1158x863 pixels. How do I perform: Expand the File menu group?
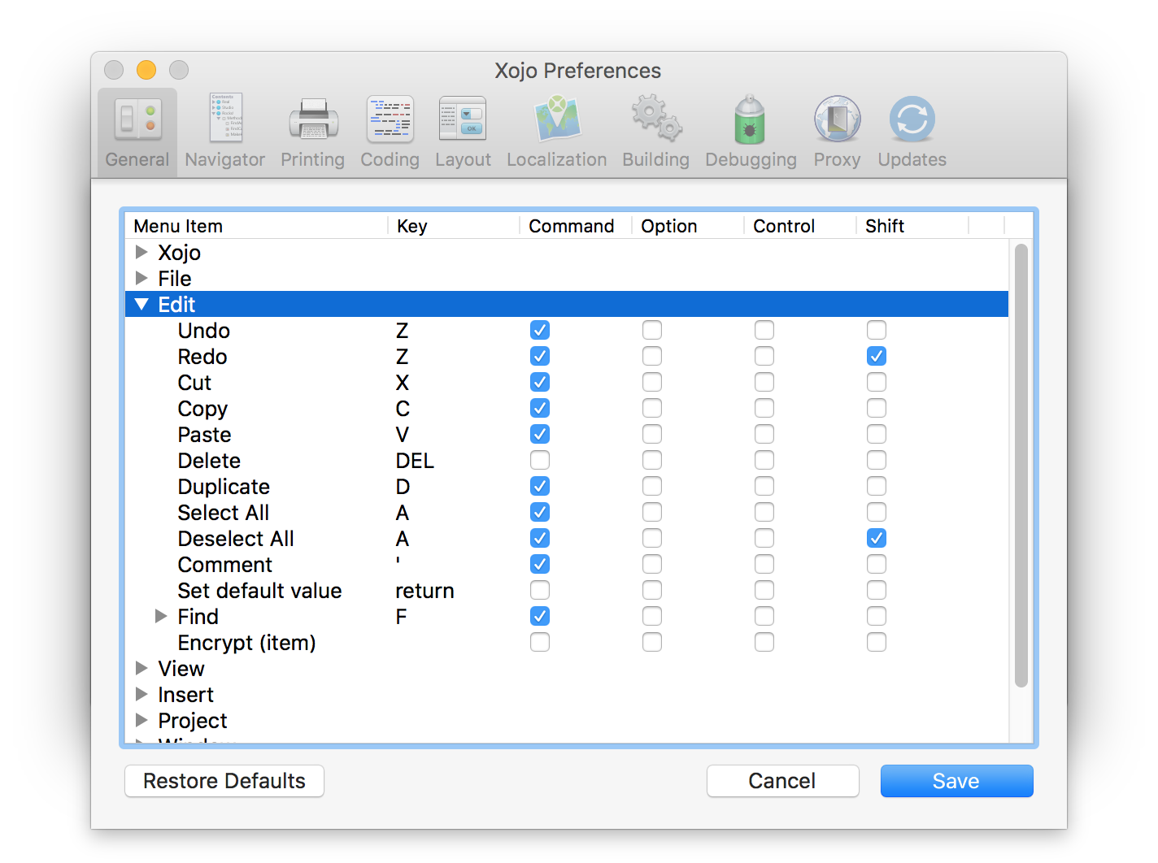tap(141, 278)
